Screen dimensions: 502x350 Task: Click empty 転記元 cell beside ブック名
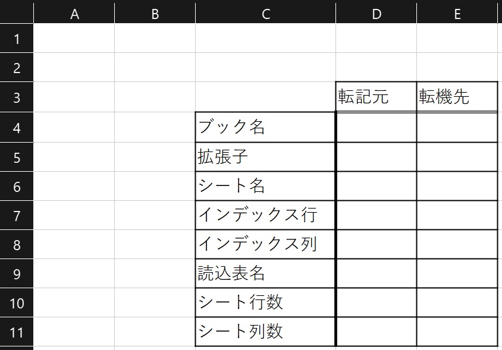[376, 127]
